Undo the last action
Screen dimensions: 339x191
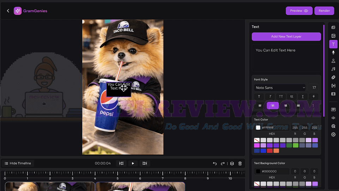click(x=215, y=163)
